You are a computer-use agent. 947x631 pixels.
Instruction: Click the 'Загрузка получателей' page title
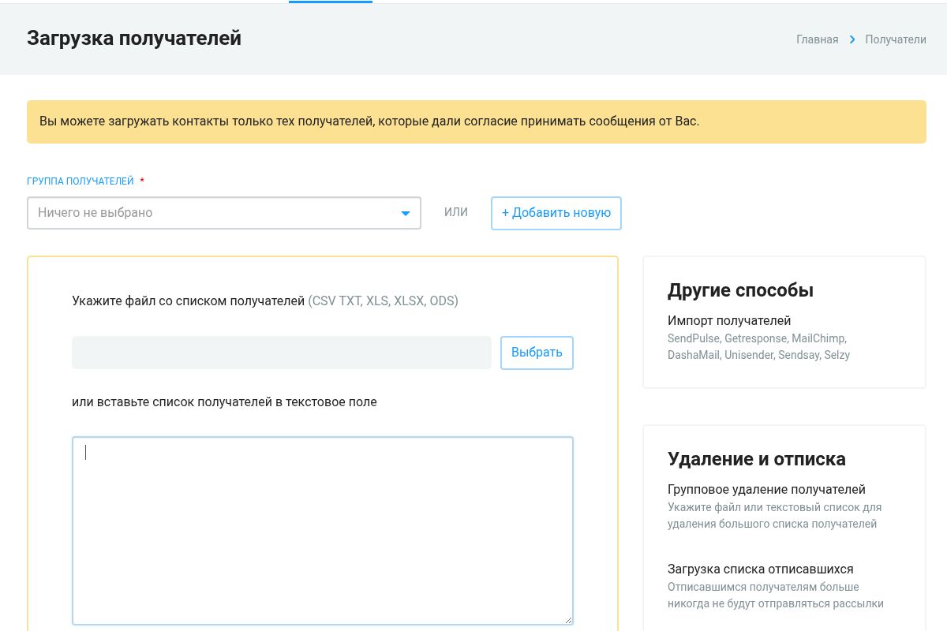pos(134,38)
